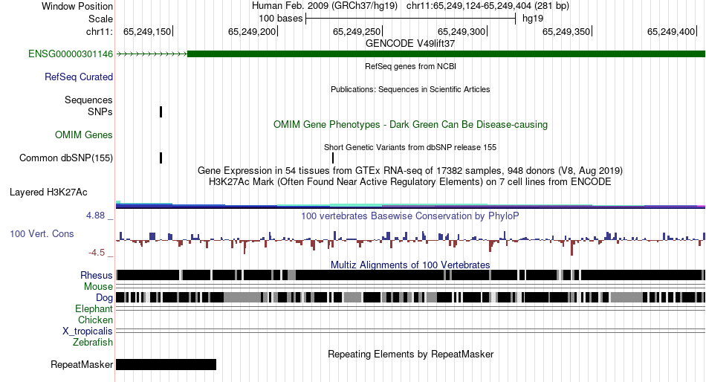Click the second Common dbSNP variant marker

pos(333,158)
